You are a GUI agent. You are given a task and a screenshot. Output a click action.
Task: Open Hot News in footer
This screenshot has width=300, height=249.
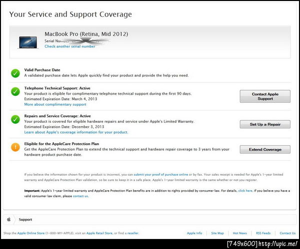(239, 233)
